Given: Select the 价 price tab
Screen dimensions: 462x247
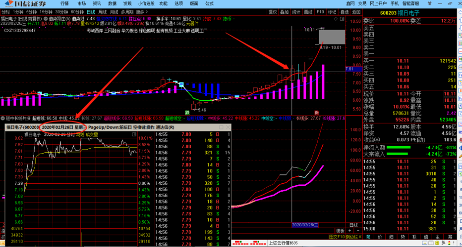Looking at the screenshot, I should coord(380,237).
